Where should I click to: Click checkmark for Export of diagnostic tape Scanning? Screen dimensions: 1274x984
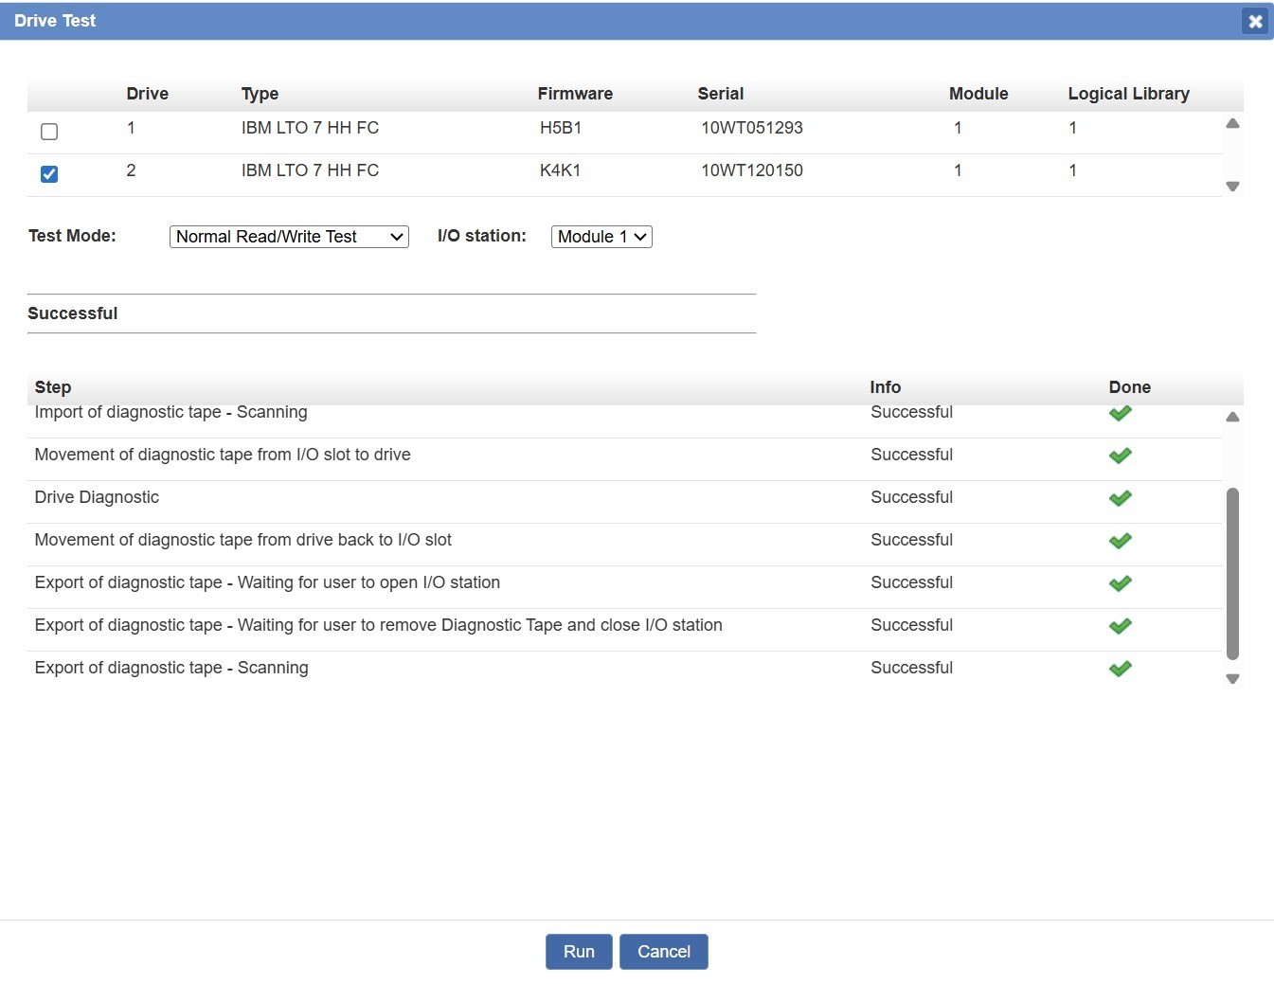coord(1120,669)
